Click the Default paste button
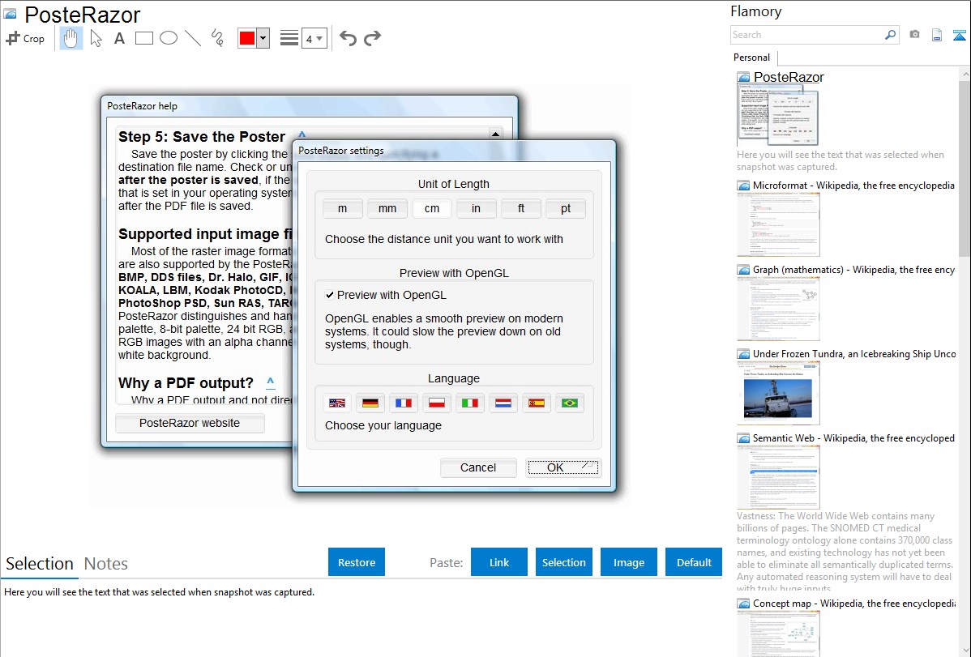 click(x=694, y=562)
